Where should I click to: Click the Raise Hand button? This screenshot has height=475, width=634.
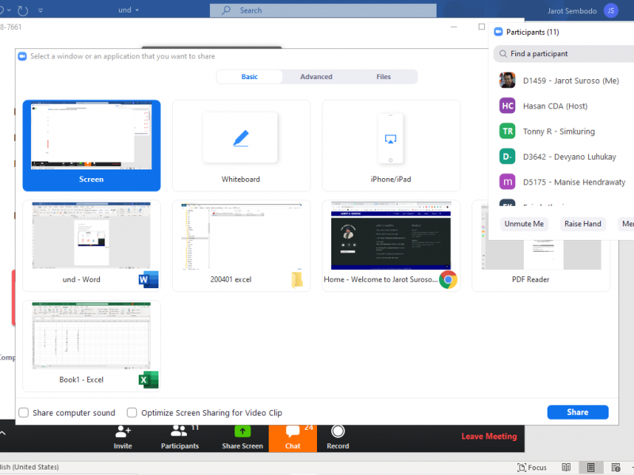[x=582, y=224]
